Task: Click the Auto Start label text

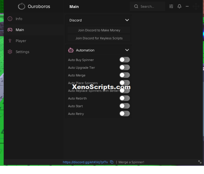Action: pos(75,106)
